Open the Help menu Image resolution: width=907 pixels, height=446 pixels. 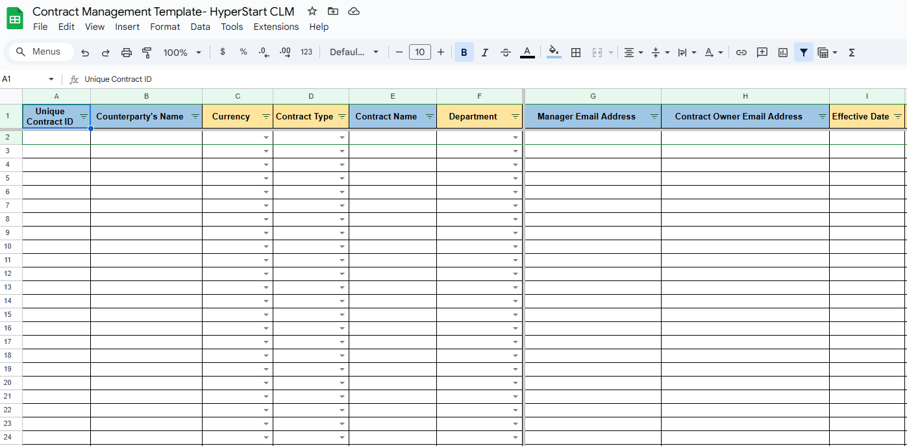[x=319, y=27]
